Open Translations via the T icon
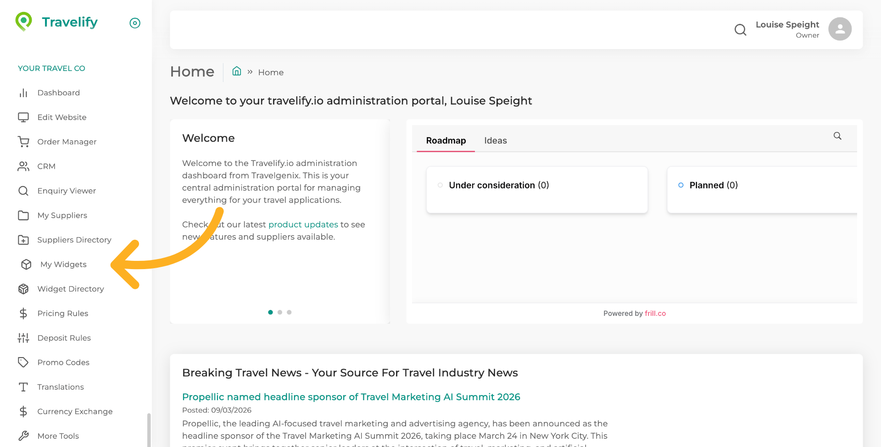This screenshot has height=447, width=881. pos(23,387)
